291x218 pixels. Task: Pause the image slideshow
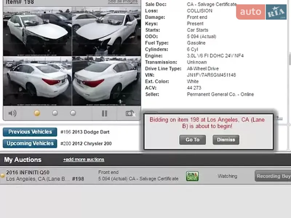(104, 113)
